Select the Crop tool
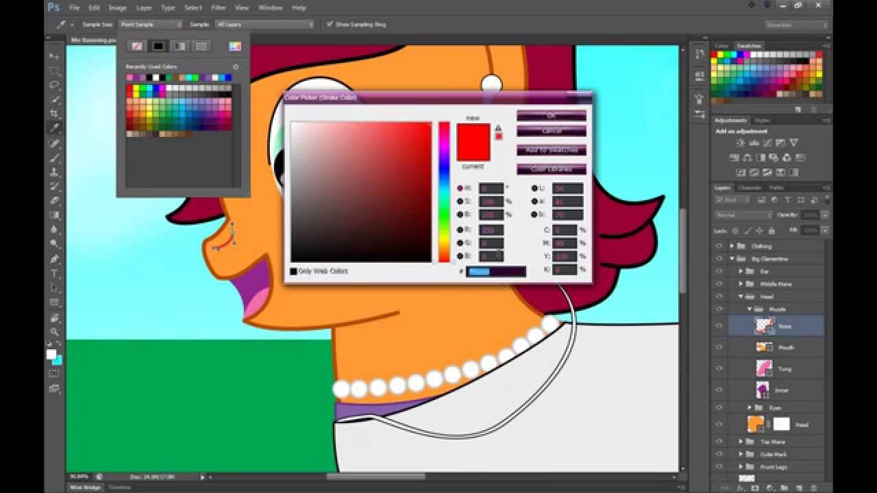Viewport: 877px width, 493px height. point(54,114)
